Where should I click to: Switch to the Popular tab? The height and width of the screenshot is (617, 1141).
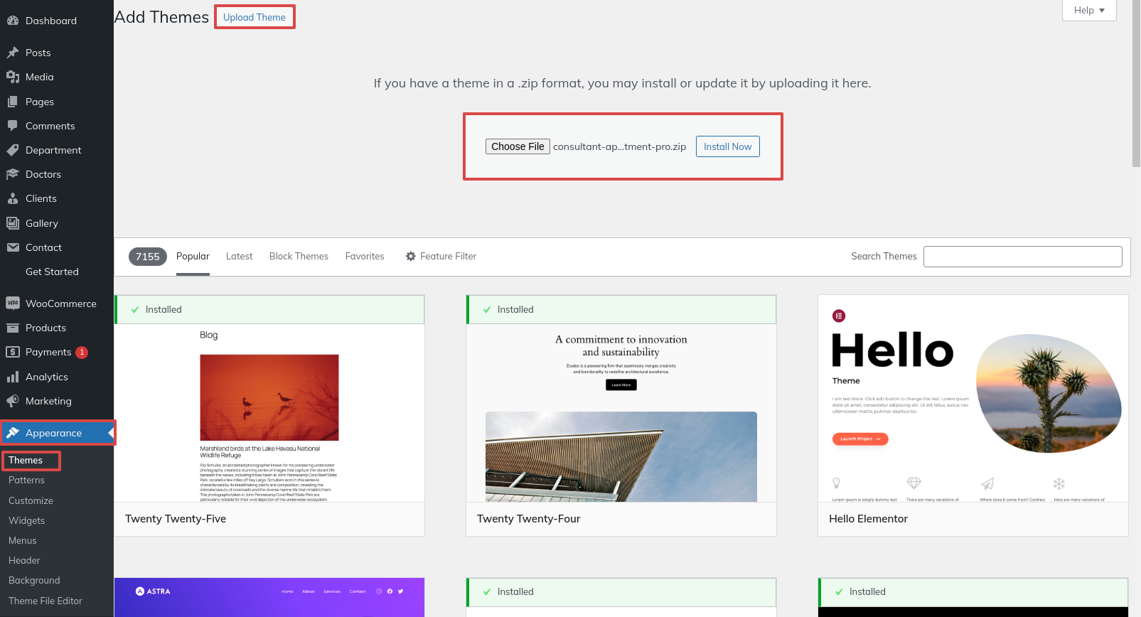tap(193, 256)
